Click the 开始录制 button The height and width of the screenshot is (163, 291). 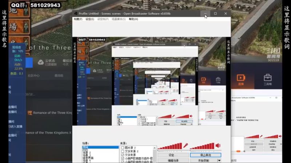point(204,160)
